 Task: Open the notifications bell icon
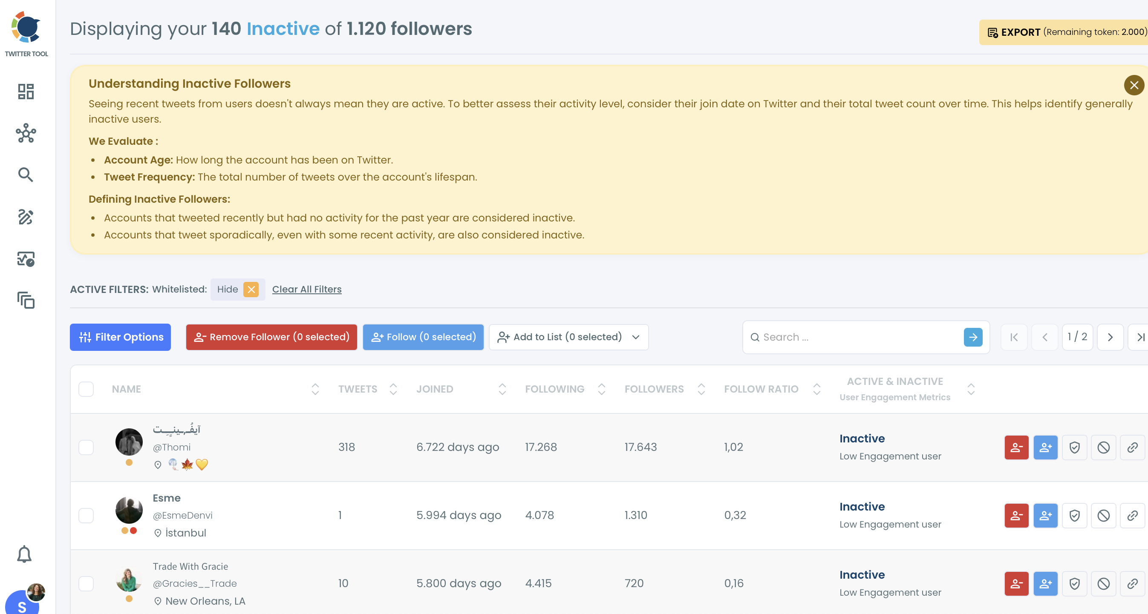coord(24,554)
